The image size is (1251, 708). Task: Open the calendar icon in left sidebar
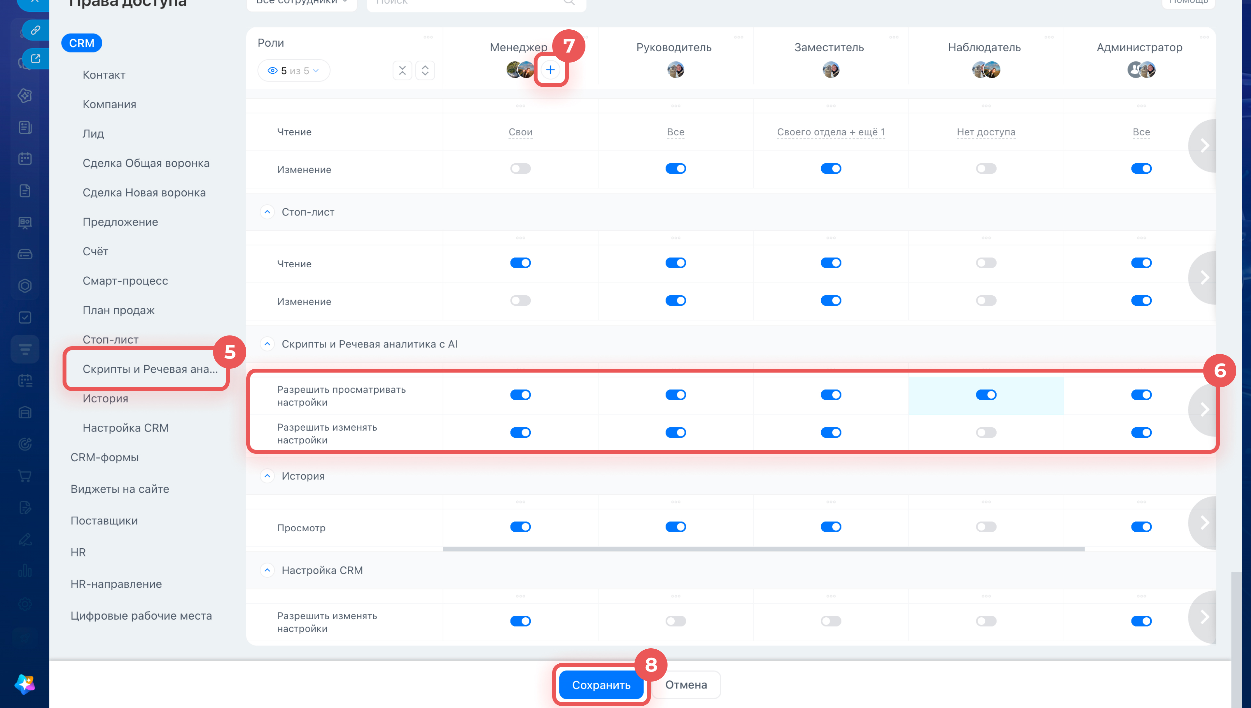coord(25,158)
